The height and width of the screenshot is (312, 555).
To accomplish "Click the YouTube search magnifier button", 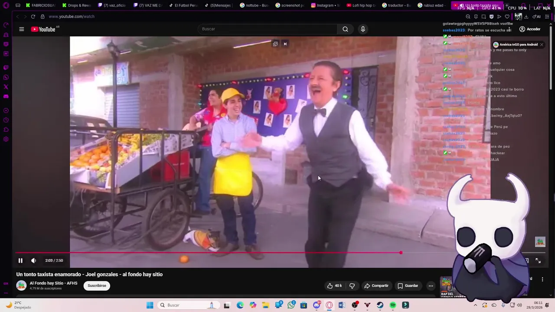I will point(345,29).
